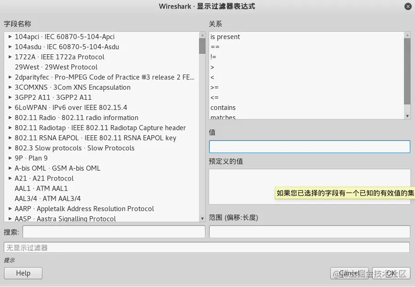
Task: Choose the '<' relation
Action: [306, 77]
